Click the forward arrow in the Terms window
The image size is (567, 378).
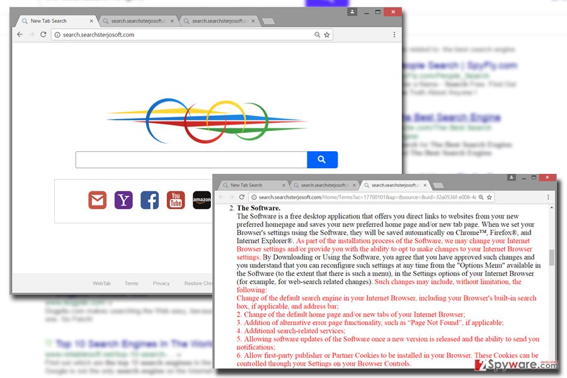231,197
